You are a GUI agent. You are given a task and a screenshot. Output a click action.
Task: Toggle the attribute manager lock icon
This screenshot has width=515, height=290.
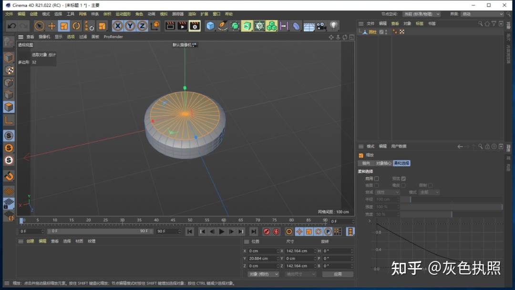pyautogui.click(x=487, y=147)
